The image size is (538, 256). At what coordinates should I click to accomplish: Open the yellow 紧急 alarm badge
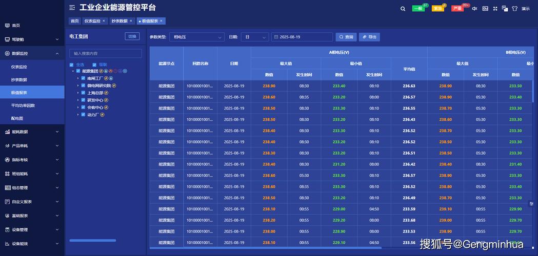438,9
